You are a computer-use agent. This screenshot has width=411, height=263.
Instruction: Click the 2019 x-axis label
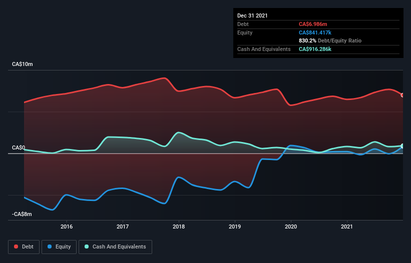pos(235,226)
